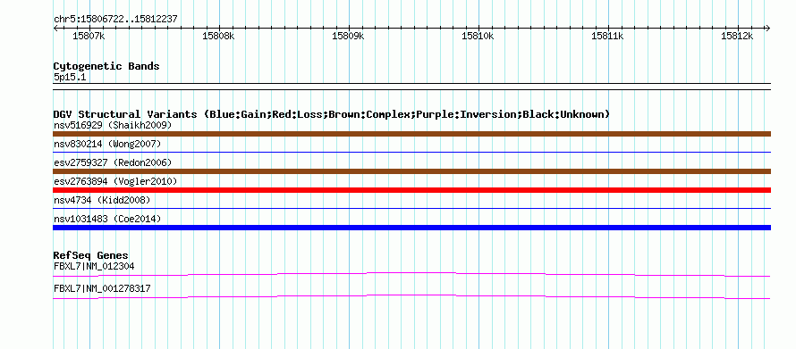Open variant esv2759327 (Redon2006) label

click(113, 162)
